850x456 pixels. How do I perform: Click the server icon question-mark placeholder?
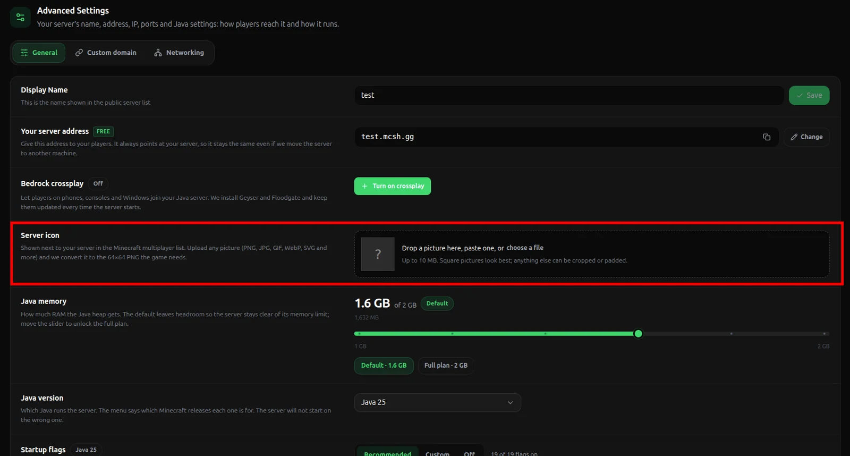[x=378, y=254]
